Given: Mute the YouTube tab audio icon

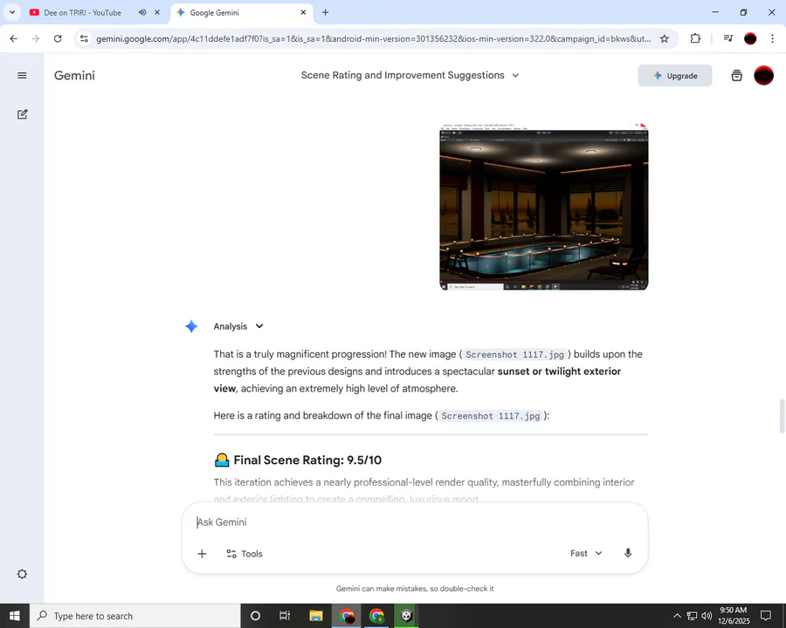Looking at the screenshot, I should [142, 12].
